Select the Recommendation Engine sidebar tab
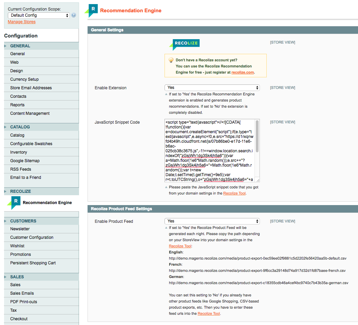Image resolution: width=358 pixels, height=325 pixels. pos(41,203)
